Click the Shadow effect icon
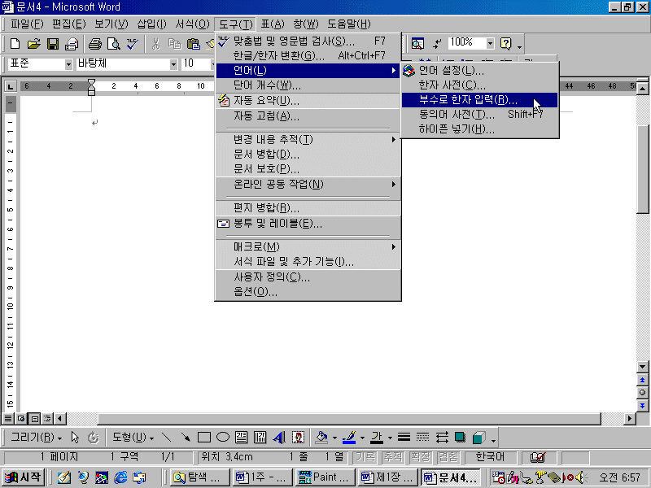651x488 pixels. (460, 438)
